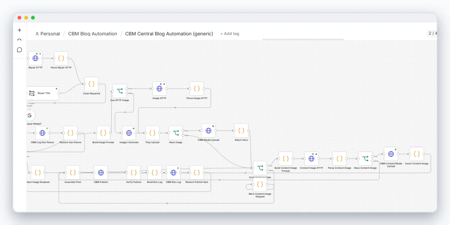Go to Personal in breadcrumb

[x=48, y=34]
